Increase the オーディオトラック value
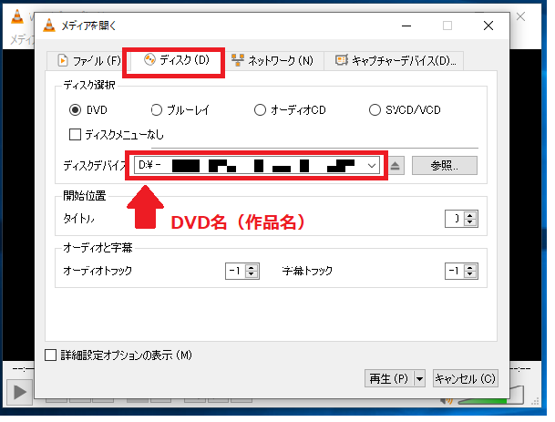Screen dimensions: 555x422 [x=252, y=268]
